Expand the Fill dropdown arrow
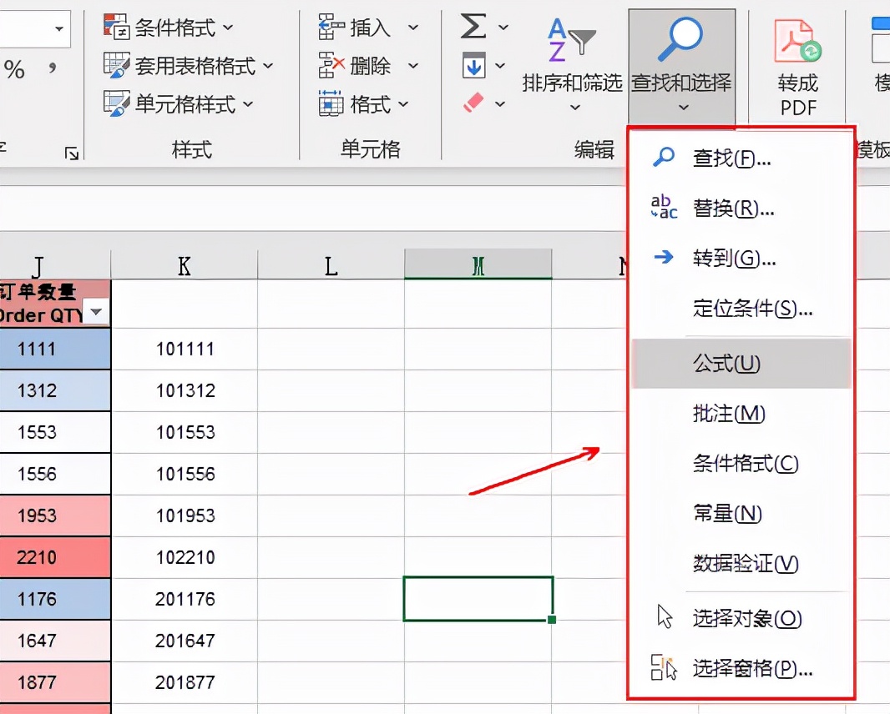Image resolution: width=890 pixels, height=714 pixels. tap(500, 66)
